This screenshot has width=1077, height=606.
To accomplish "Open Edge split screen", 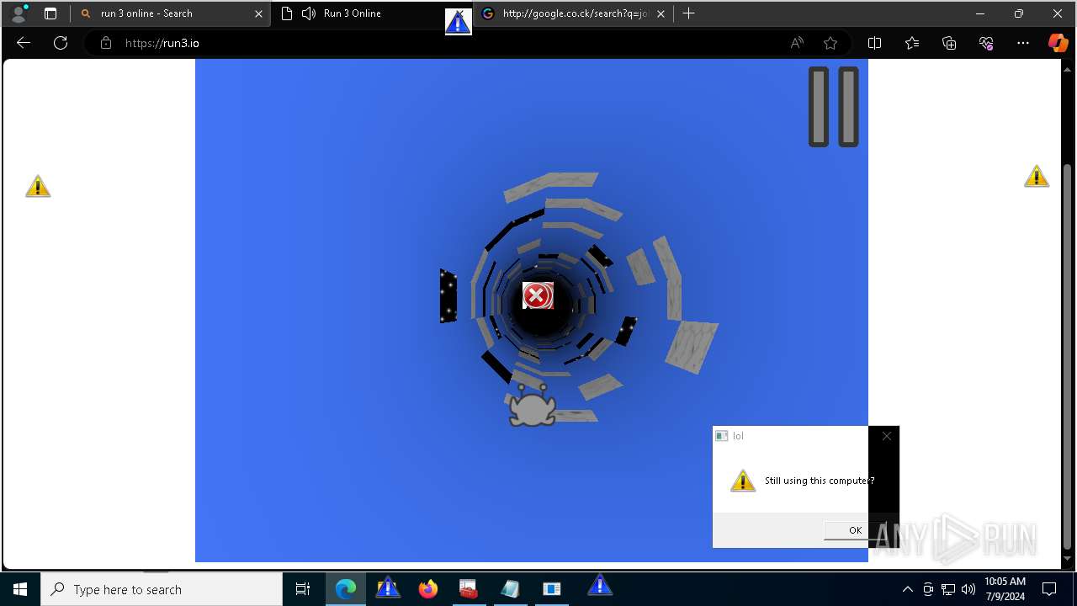I will pos(874,43).
